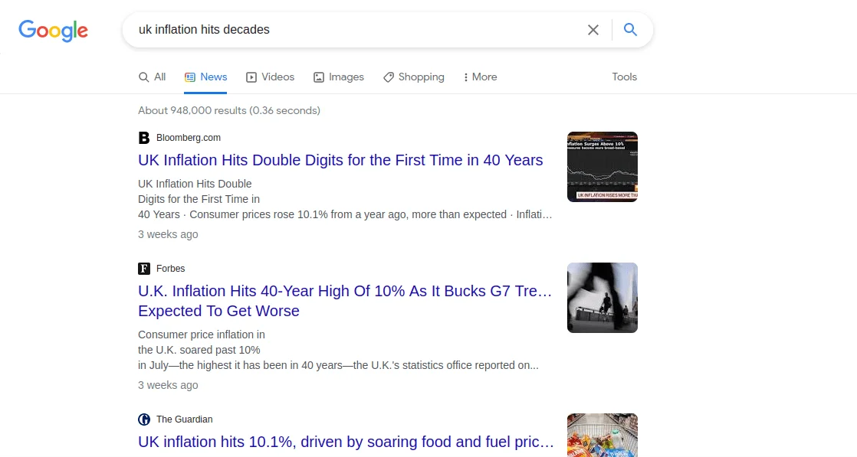Screen dimensions: 857x457
Task: Click the Guardian shopping trolley thumbnail
Action: 603,435
